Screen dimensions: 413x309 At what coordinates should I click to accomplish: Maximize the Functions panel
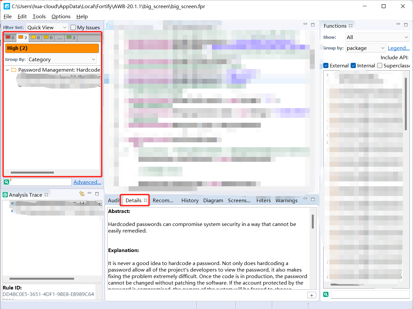pos(406,25)
